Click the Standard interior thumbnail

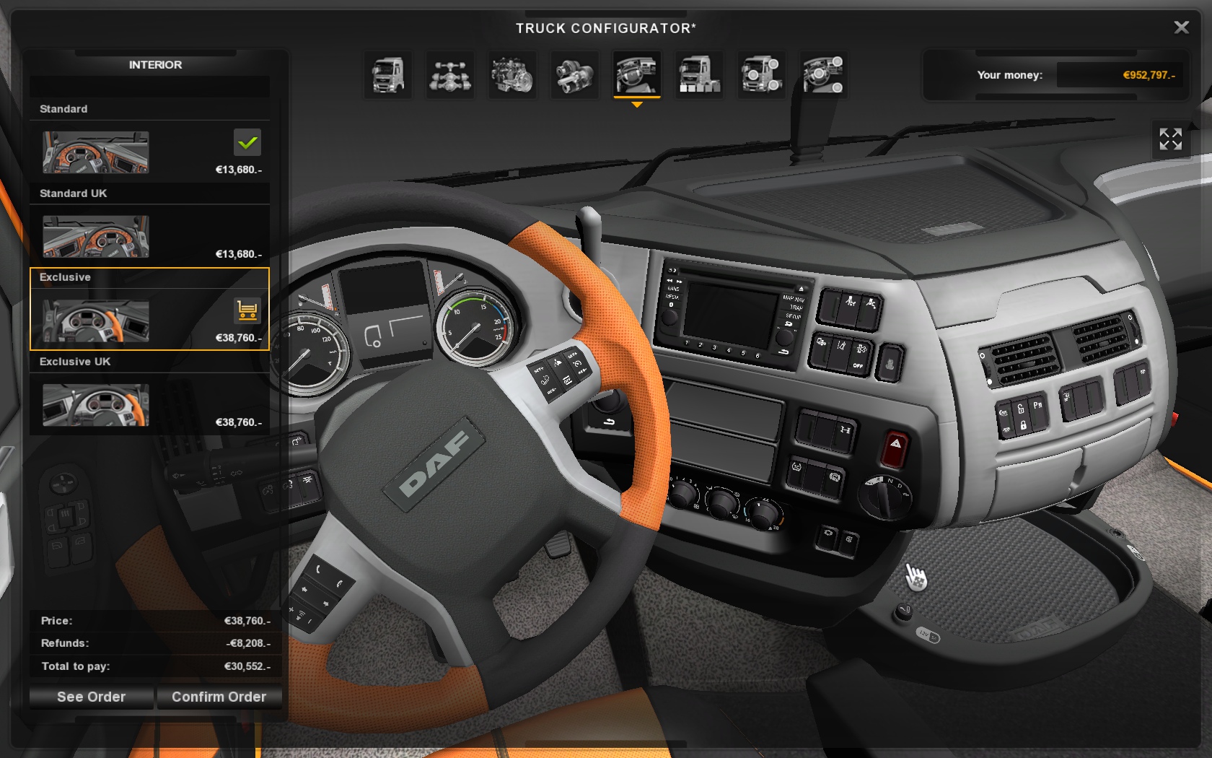[x=96, y=152]
